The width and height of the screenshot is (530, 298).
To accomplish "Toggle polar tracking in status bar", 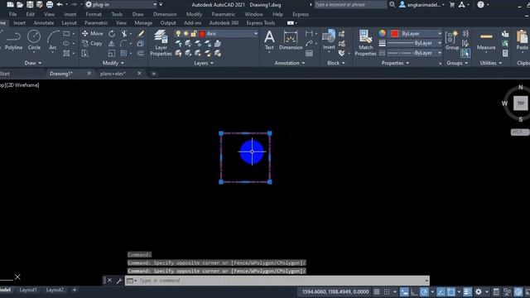I will pos(424,291).
